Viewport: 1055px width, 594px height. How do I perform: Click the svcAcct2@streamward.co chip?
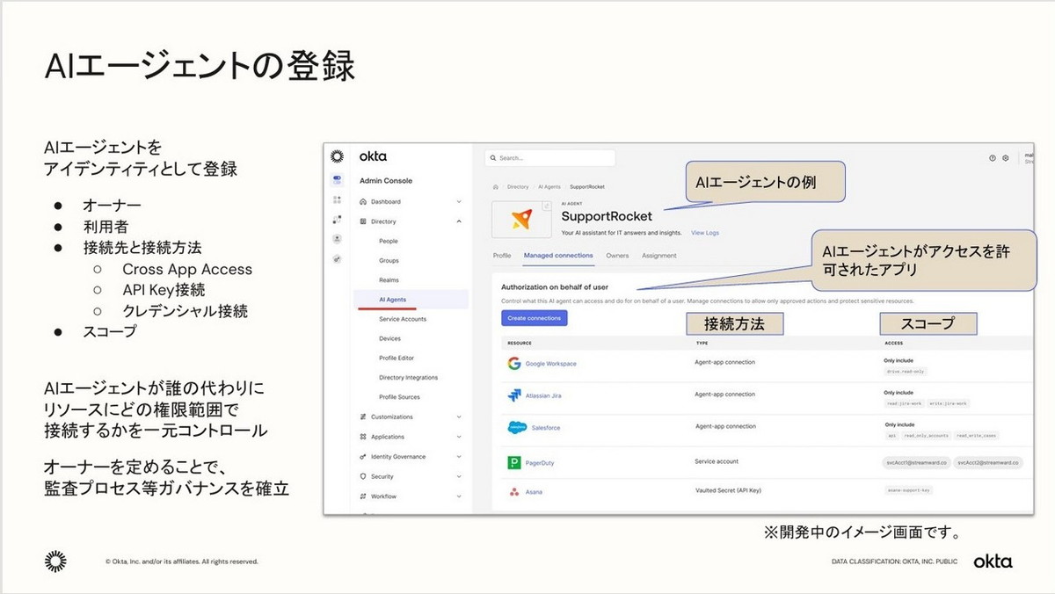(989, 462)
